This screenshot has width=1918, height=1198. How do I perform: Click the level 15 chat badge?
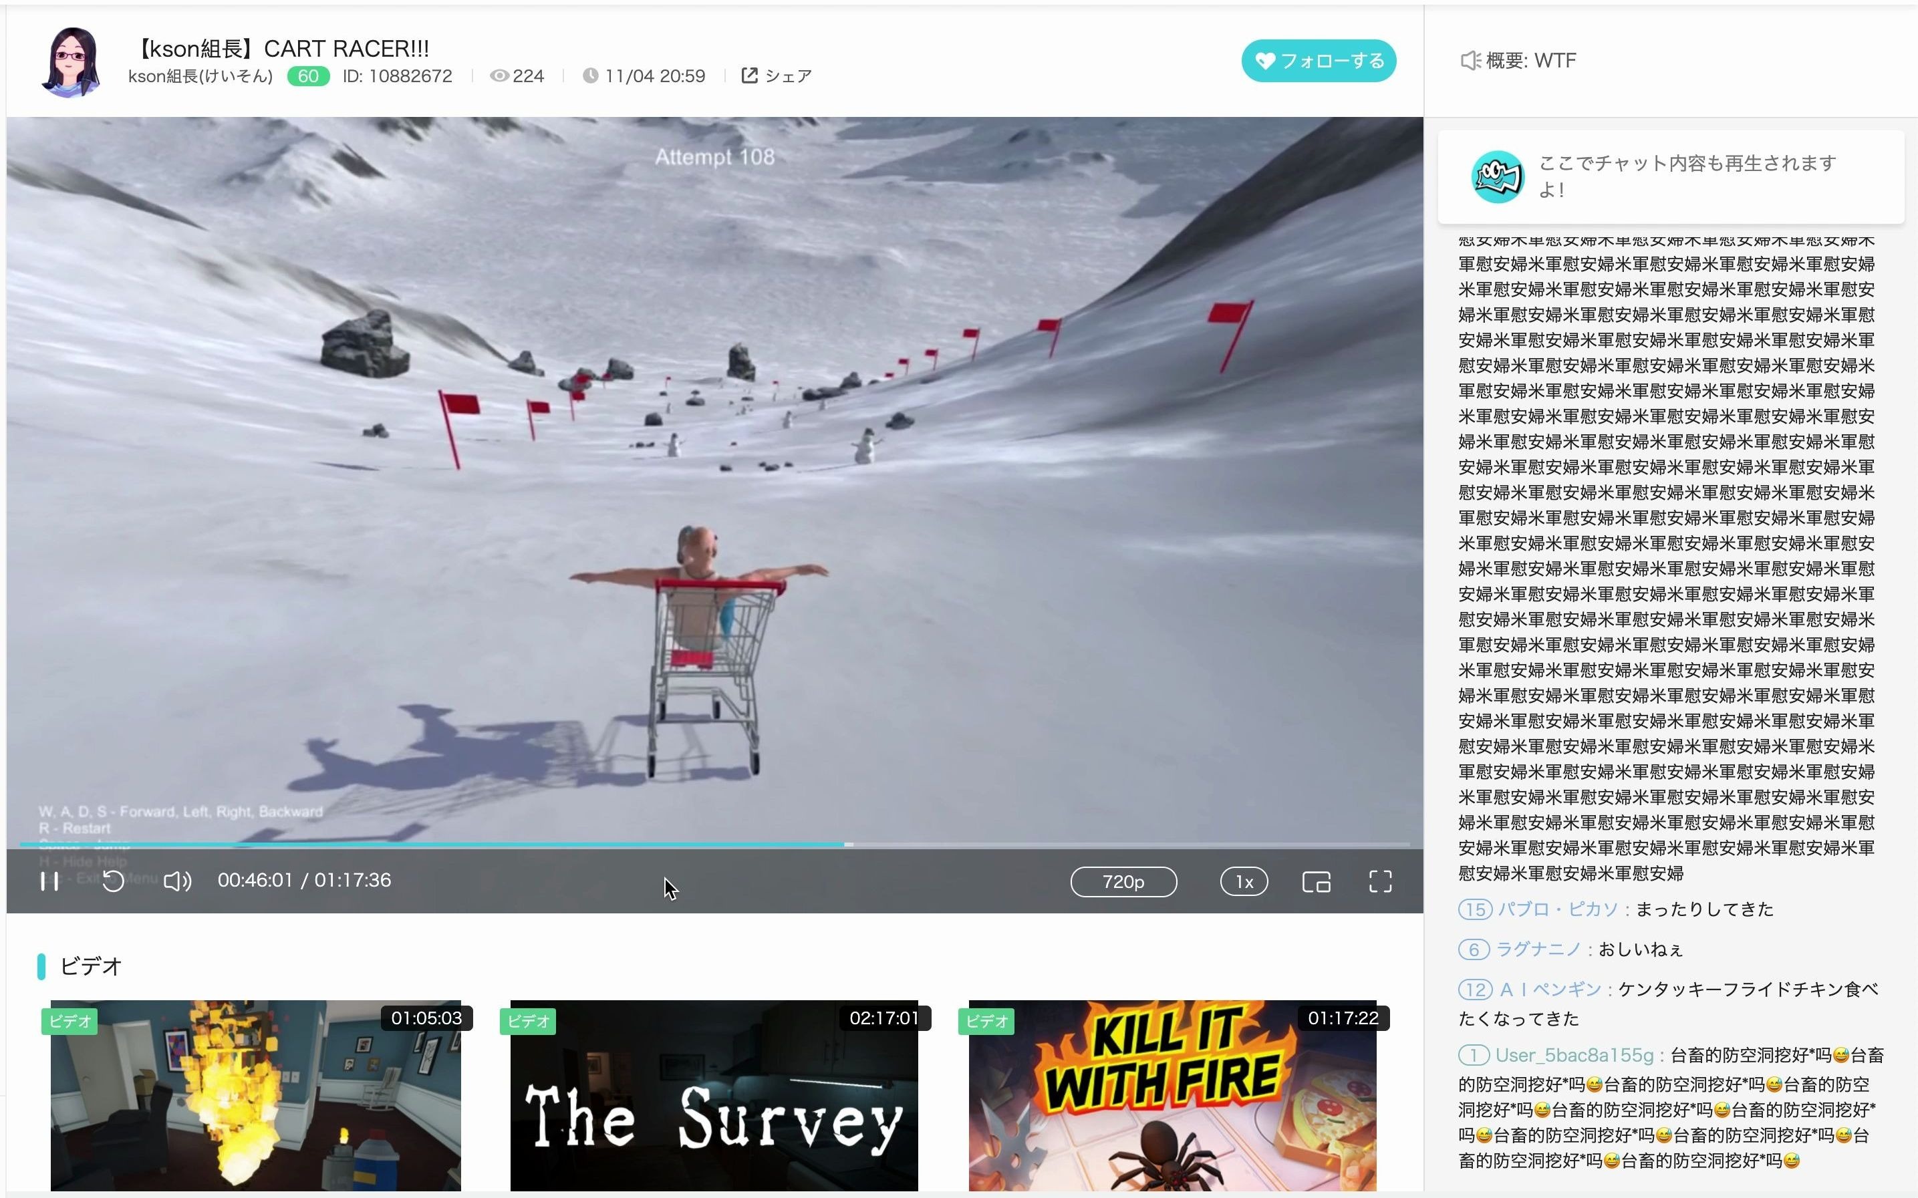coord(1475,909)
